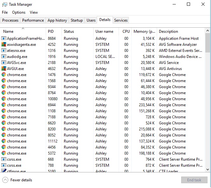This screenshot has width=211, height=188.
Task: Click the ApplicationFrameHost process icon
Action: coord(4,38)
